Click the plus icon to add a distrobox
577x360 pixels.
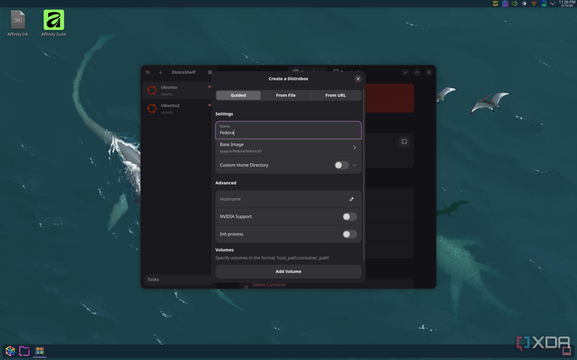160,72
